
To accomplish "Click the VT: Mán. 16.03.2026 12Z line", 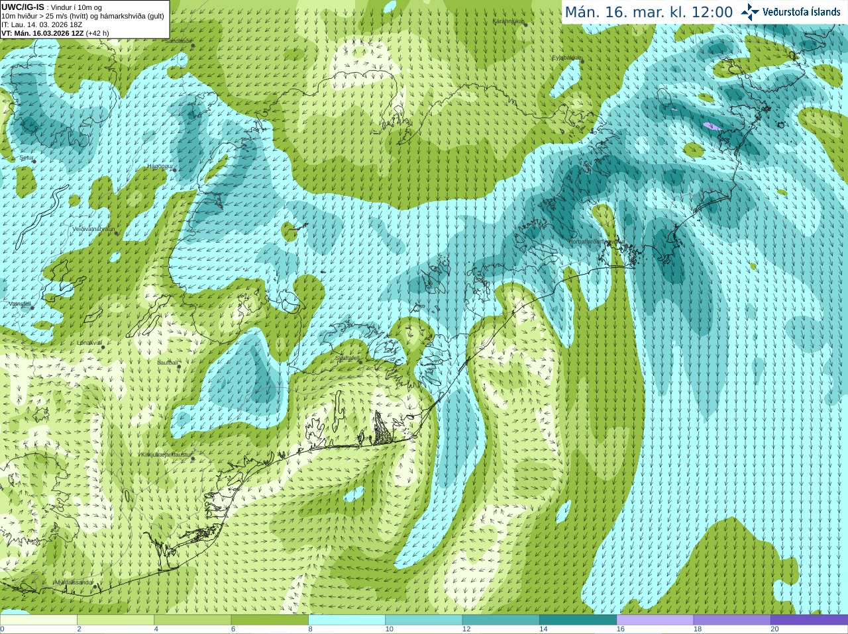I will pos(55,33).
